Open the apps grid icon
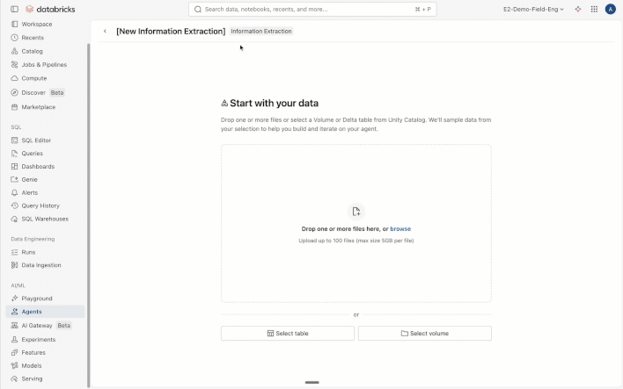 tap(594, 9)
